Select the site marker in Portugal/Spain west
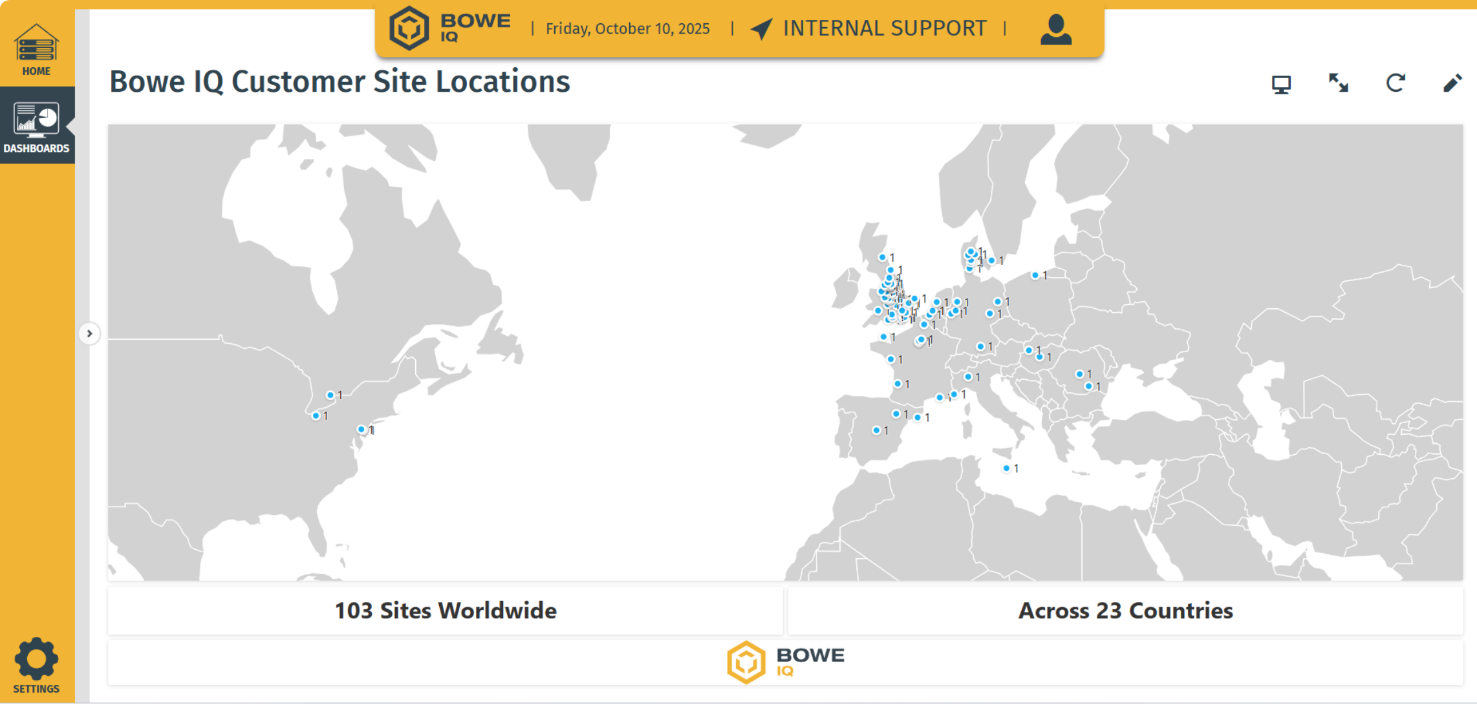Screen dimensions: 1477x710 tap(876, 430)
